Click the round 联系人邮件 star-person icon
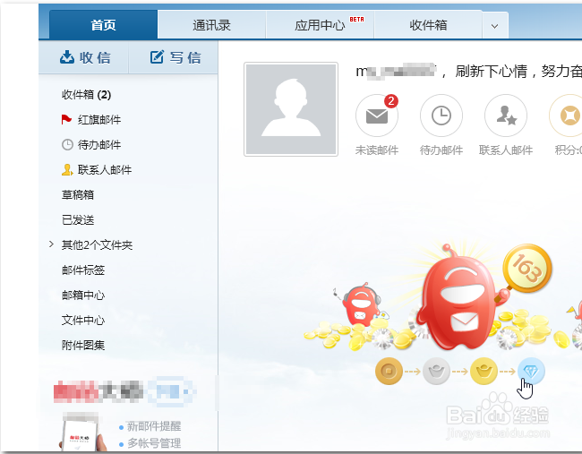This screenshot has height=454, width=582. coord(506,116)
